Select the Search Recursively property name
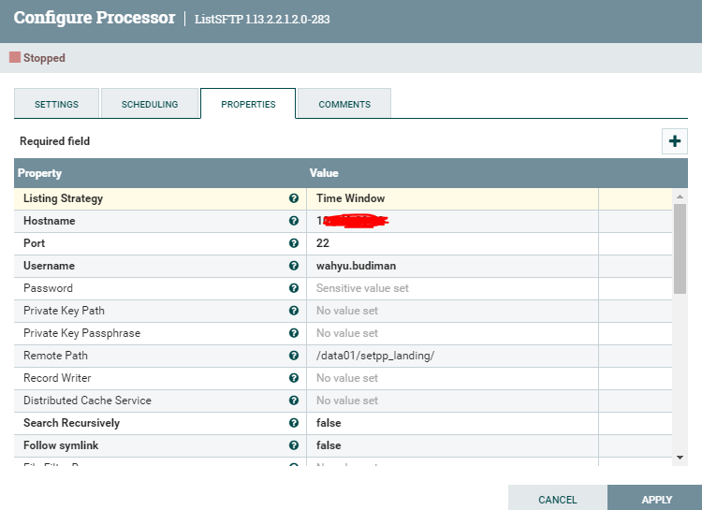The width and height of the screenshot is (702, 510). [x=72, y=423]
